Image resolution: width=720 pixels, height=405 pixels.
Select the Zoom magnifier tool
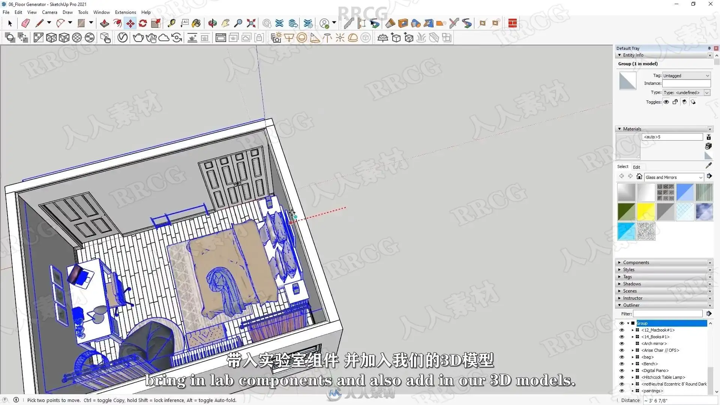pos(238,23)
